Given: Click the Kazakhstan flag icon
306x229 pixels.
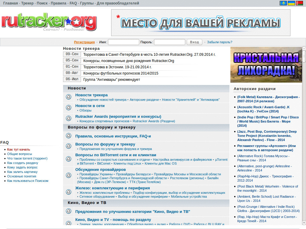Looking at the screenshot, I should coord(283,3).
